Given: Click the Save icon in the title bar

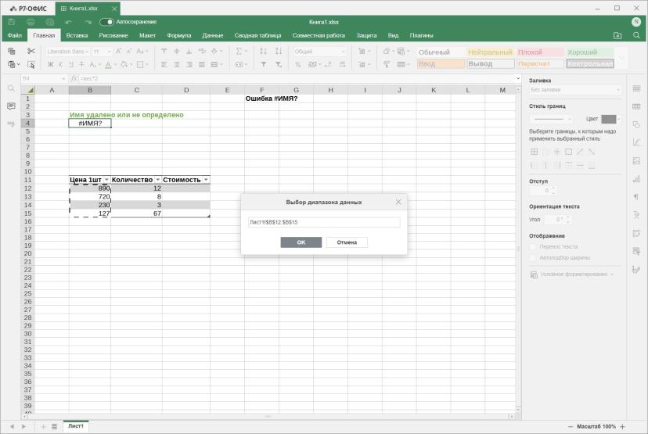Looking at the screenshot, I should pos(12,22).
